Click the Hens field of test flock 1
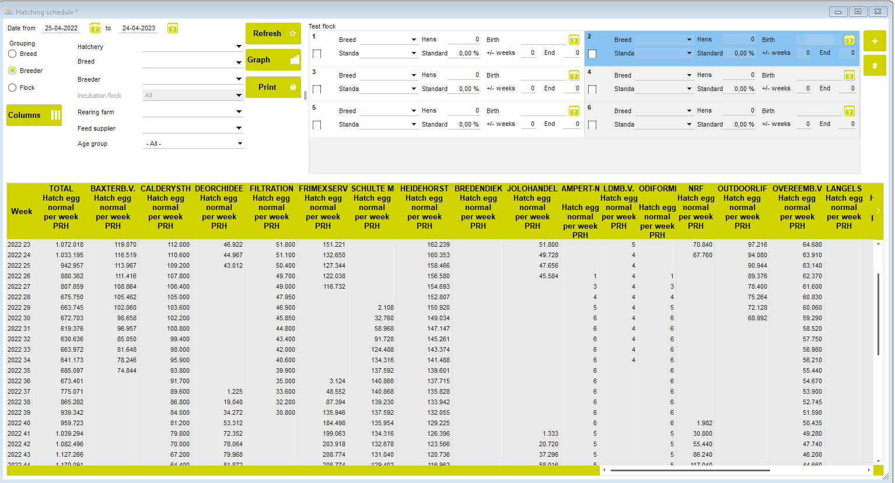 [x=464, y=40]
